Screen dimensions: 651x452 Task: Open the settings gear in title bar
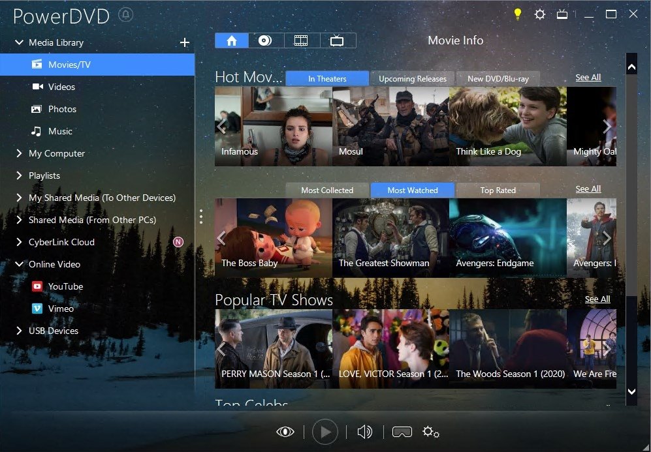pyautogui.click(x=540, y=14)
